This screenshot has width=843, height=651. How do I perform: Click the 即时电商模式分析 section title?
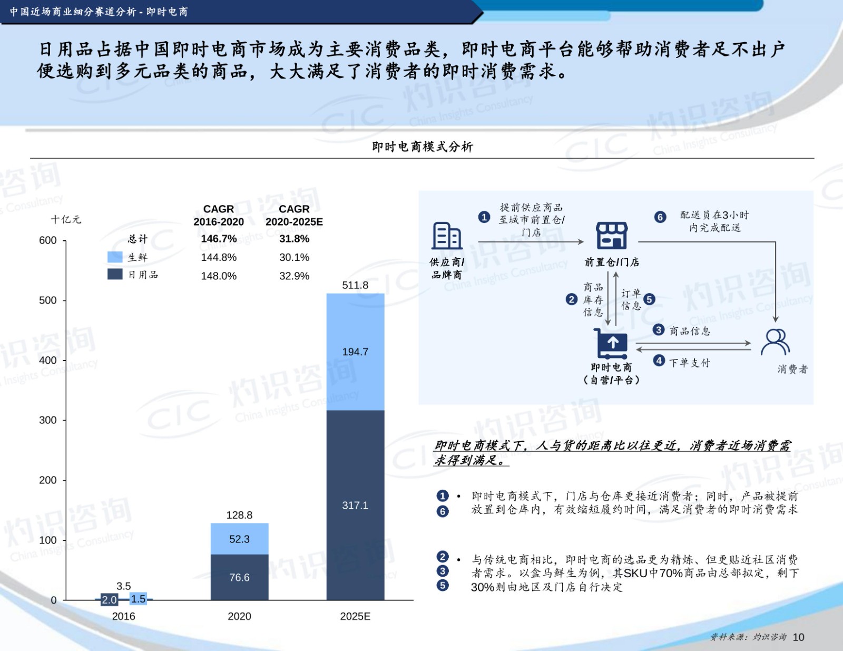click(423, 147)
